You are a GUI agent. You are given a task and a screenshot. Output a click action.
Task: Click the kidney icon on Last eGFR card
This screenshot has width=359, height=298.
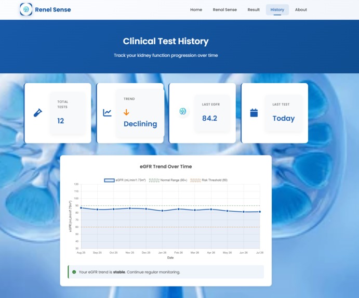(183, 111)
